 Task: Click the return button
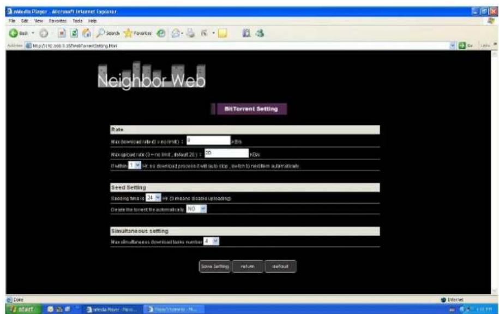(248, 266)
